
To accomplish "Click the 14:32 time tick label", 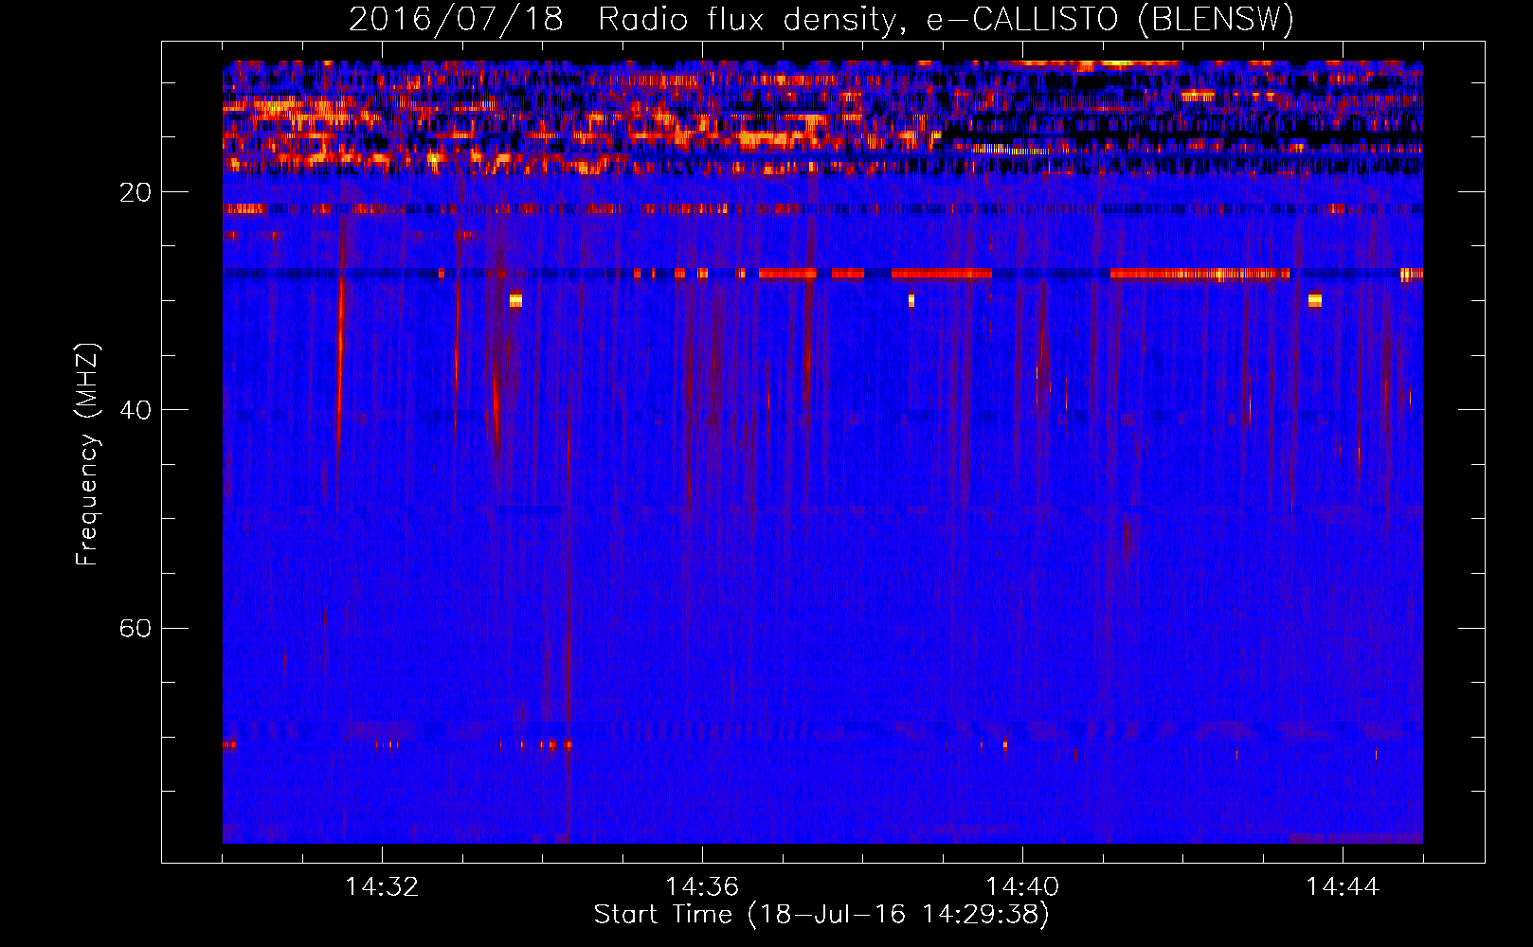I will tap(382, 887).
